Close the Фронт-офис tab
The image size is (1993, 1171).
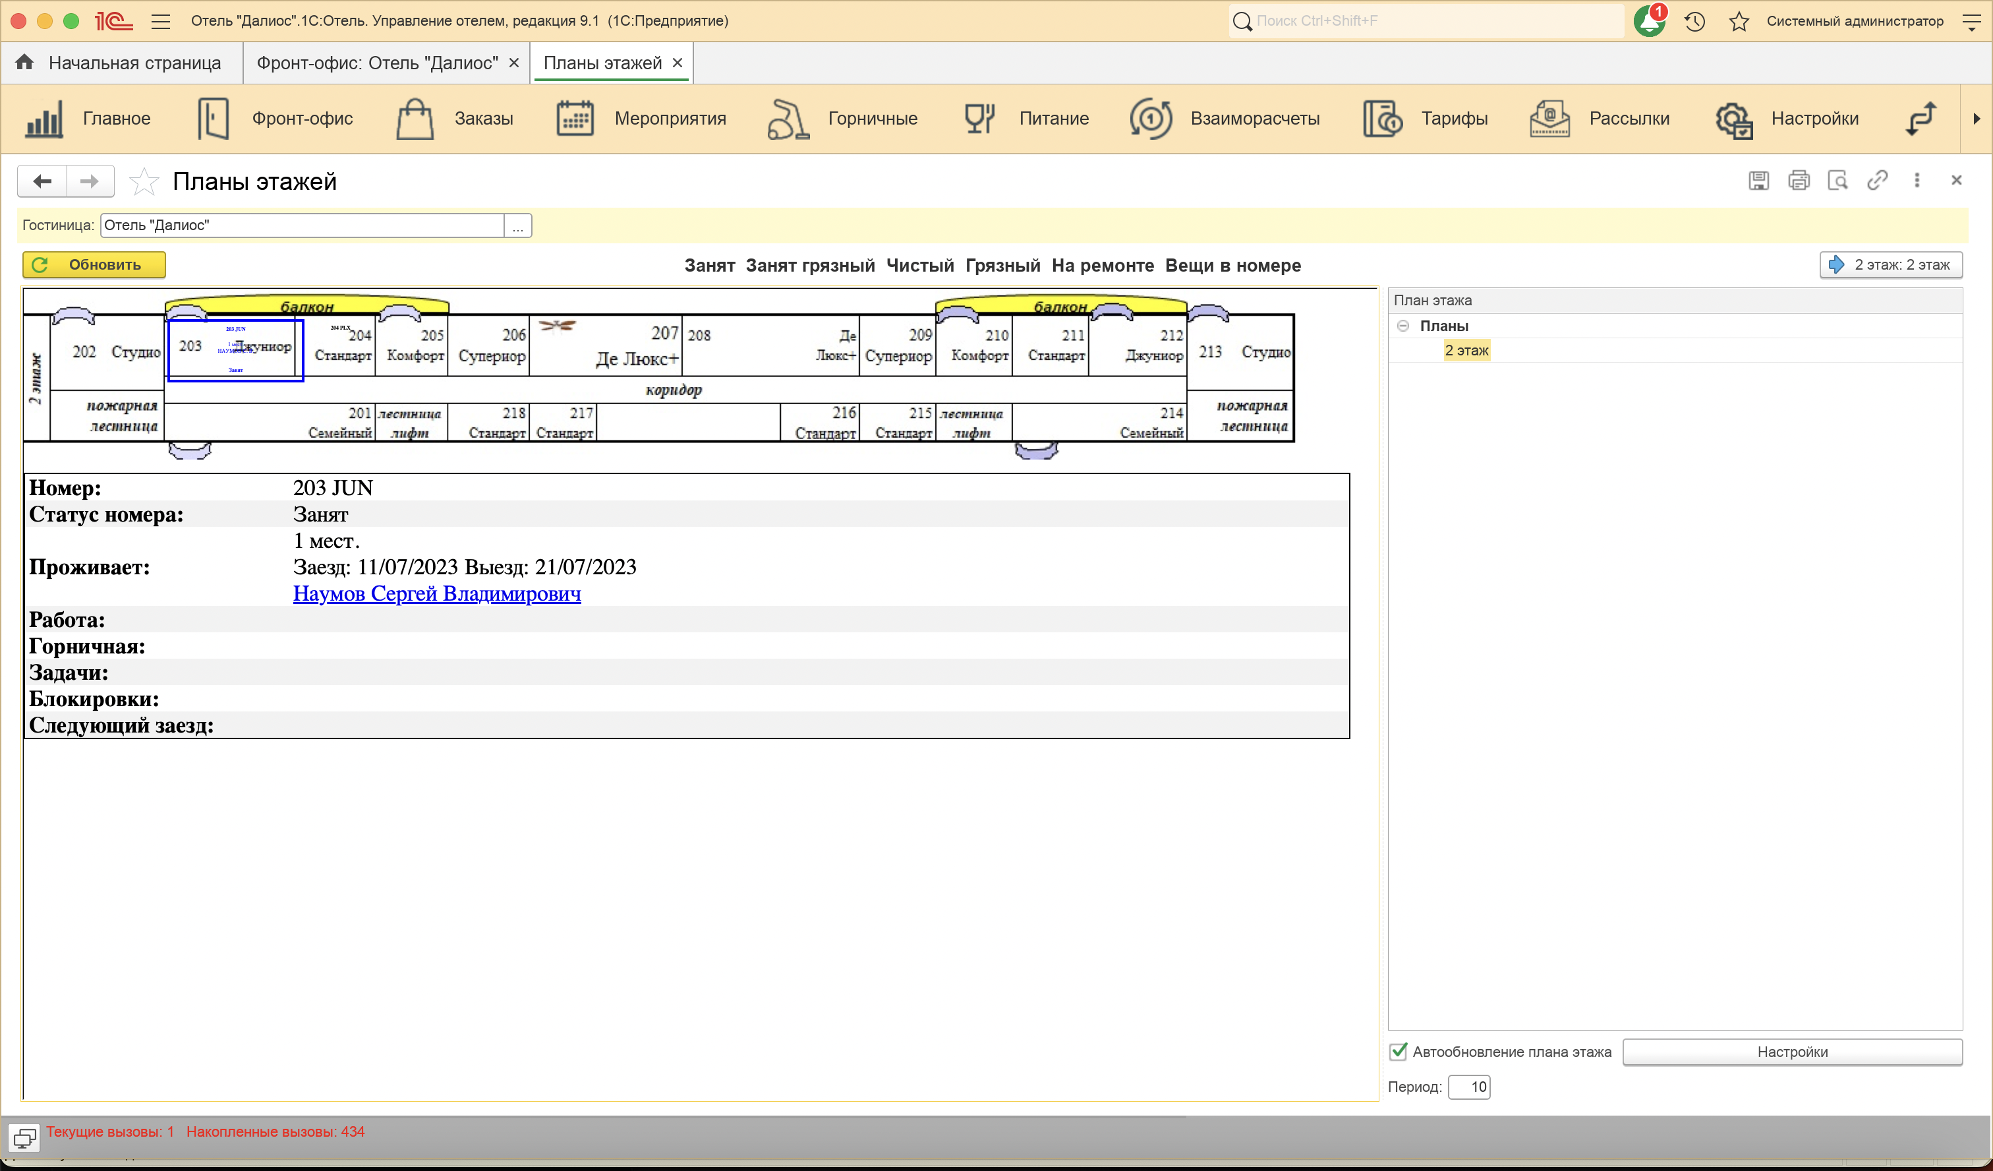click(514, 63)
